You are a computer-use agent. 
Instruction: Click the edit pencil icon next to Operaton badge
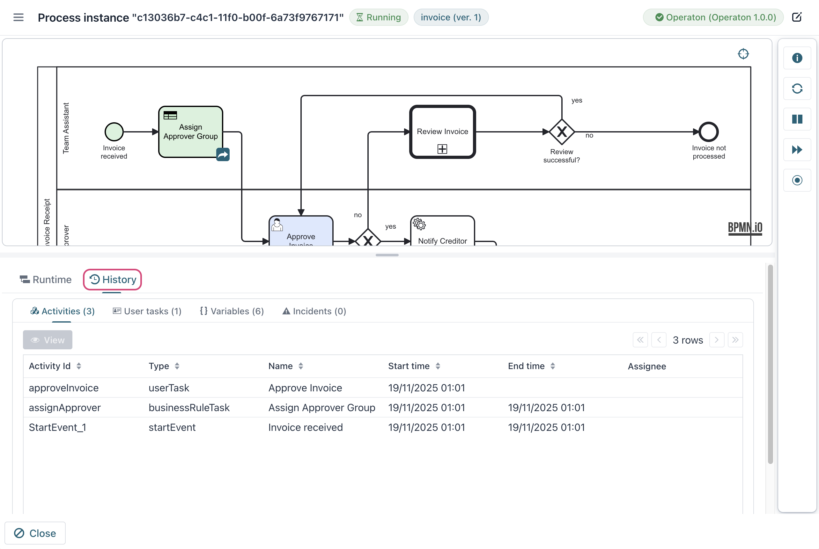797,17
